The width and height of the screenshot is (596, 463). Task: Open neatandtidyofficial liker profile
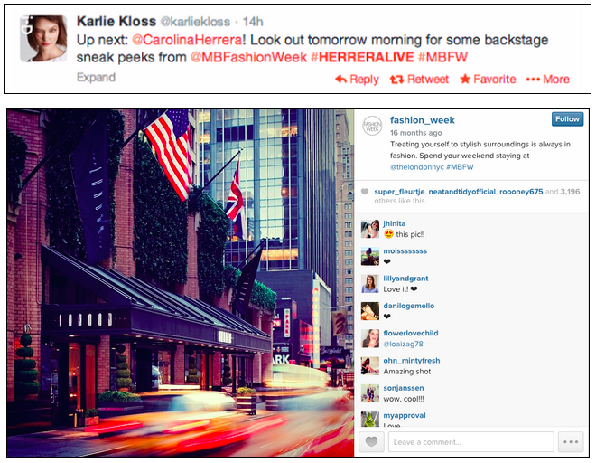[x=461, y=192]
